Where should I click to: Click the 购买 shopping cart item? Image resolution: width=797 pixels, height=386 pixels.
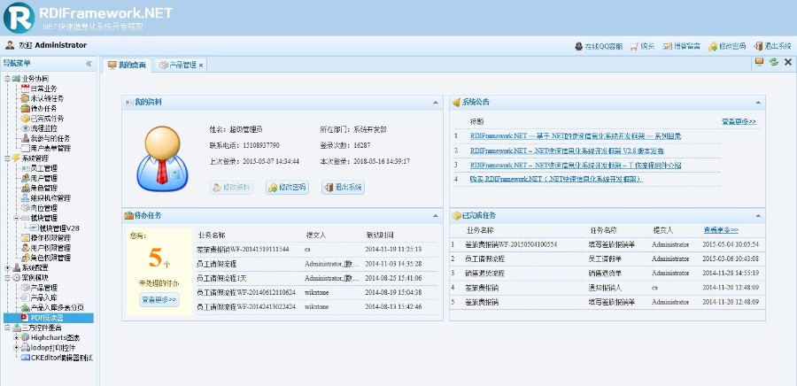click(643, 46)
